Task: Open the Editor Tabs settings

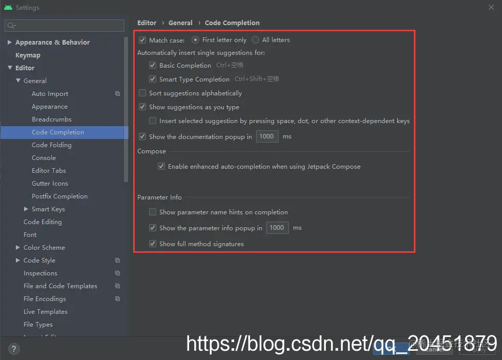Action: point(49,171)
